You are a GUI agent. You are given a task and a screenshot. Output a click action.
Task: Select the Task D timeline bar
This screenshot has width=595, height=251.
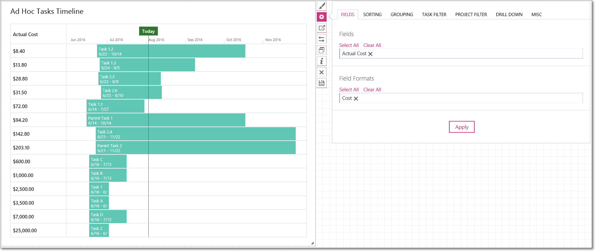108,217
